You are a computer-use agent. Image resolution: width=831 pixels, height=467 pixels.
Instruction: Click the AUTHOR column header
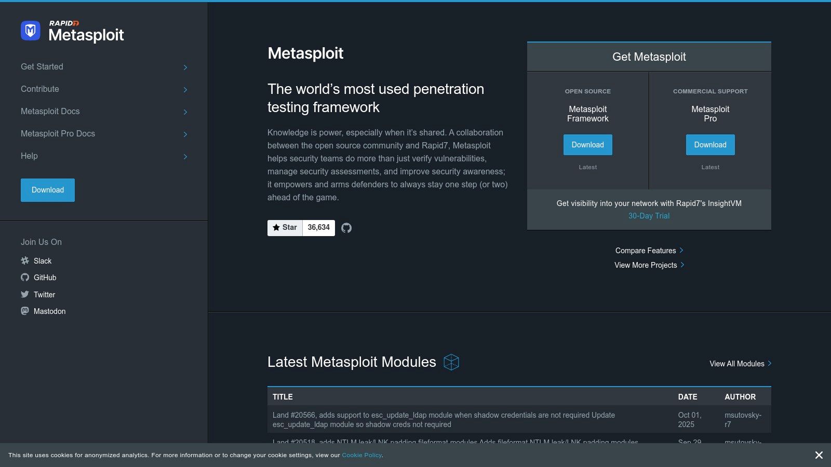pyautogui.click(x=740, y=397)
